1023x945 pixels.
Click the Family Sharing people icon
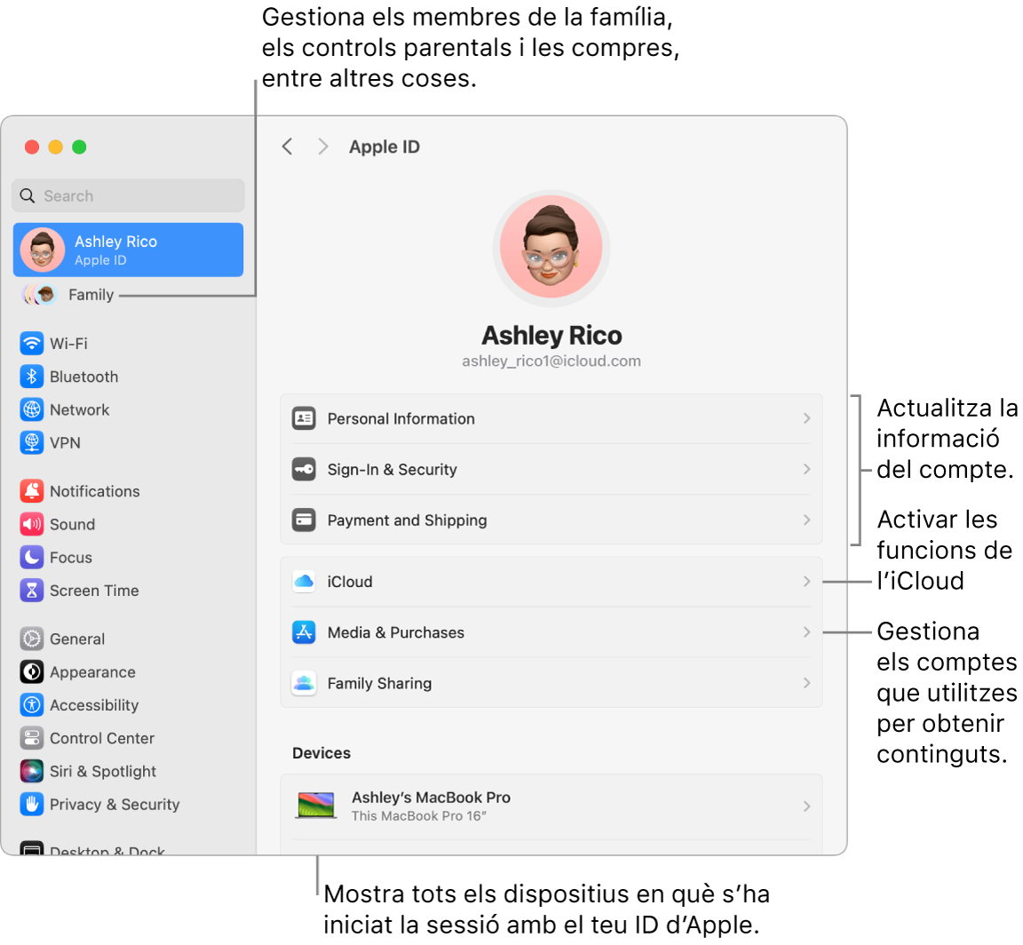coord(304,683)
